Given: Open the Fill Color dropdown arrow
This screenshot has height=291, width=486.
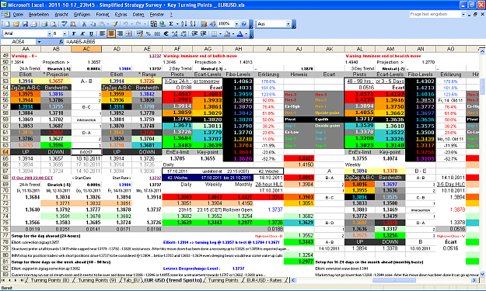Looking at the screenshot, I should [233, 33].
